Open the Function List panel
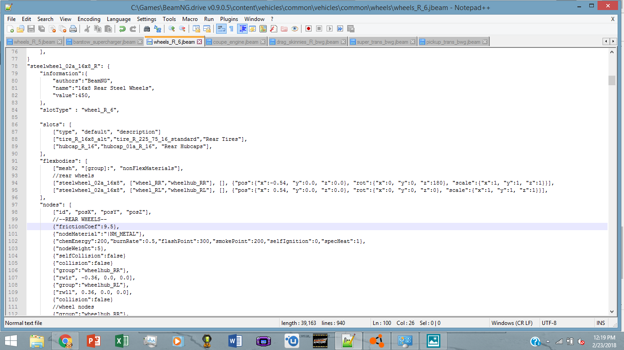This screenshot has width=624, height=350. pos(274,29)
